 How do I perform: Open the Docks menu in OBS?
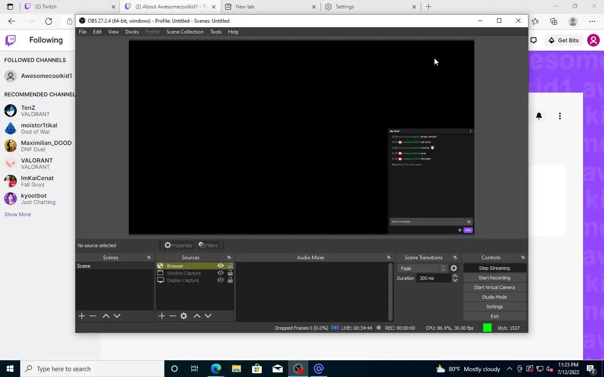click(x=132, y=32)
